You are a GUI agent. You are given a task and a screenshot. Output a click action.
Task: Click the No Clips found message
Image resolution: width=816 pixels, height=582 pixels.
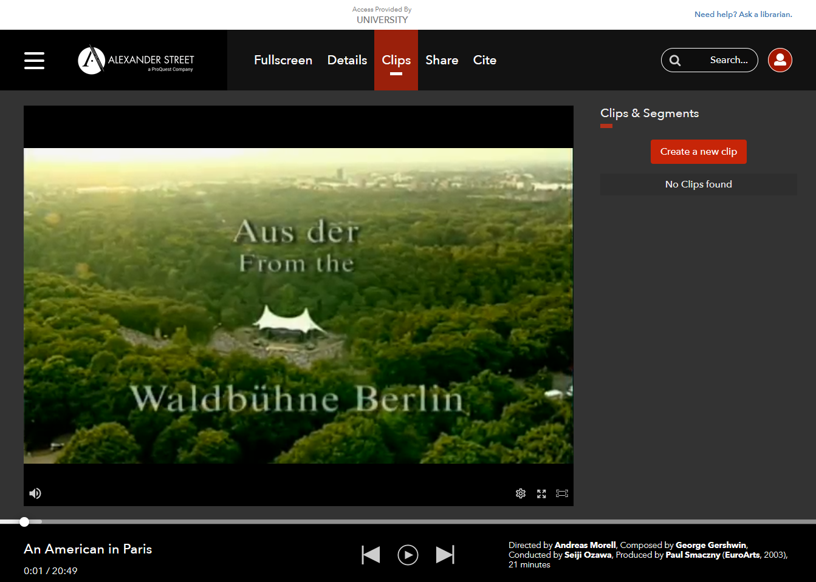[699, 184]
